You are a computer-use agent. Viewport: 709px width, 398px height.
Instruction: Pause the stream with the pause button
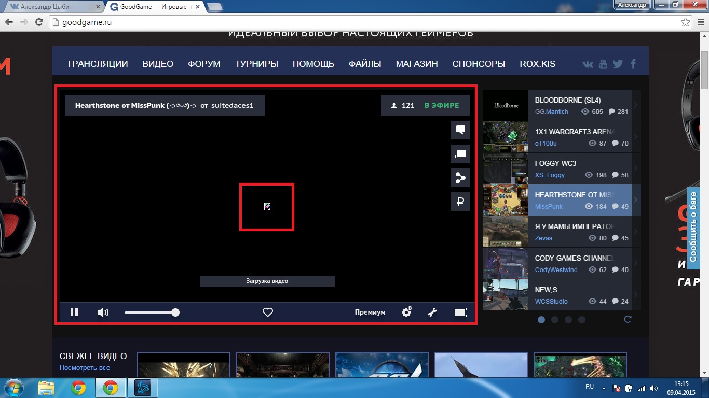74,312
